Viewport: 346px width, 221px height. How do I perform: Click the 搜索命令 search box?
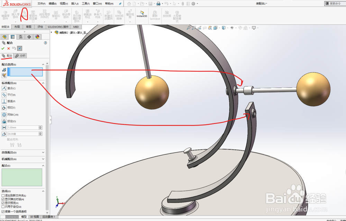point(335,3)
